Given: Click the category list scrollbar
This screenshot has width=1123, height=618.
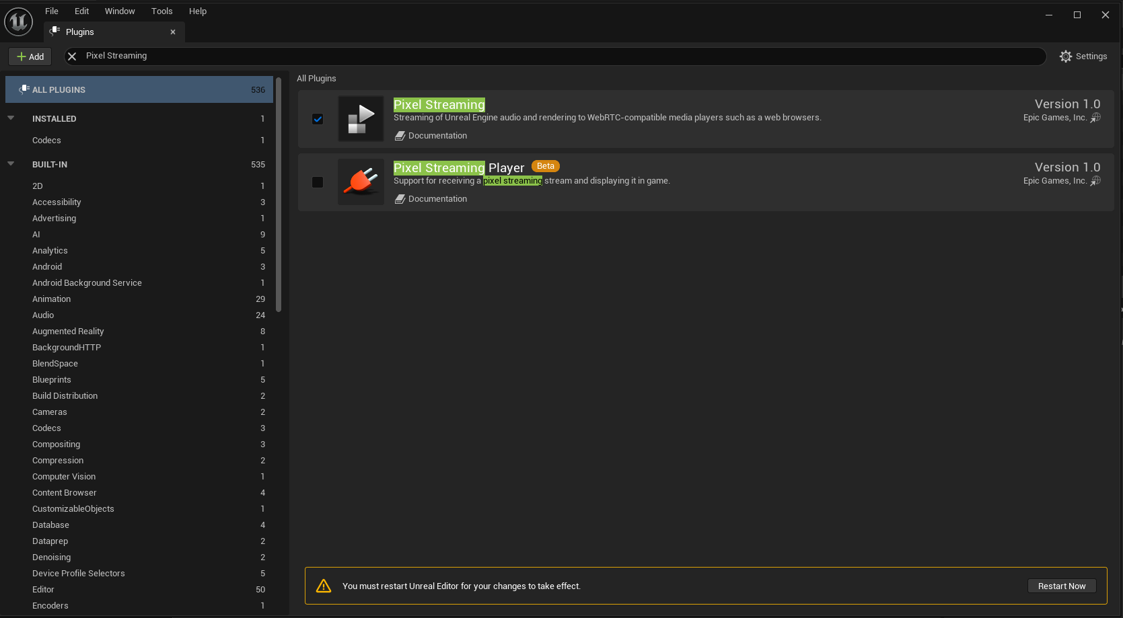Looking at the screenshot, I should click(x=279, y=195).
